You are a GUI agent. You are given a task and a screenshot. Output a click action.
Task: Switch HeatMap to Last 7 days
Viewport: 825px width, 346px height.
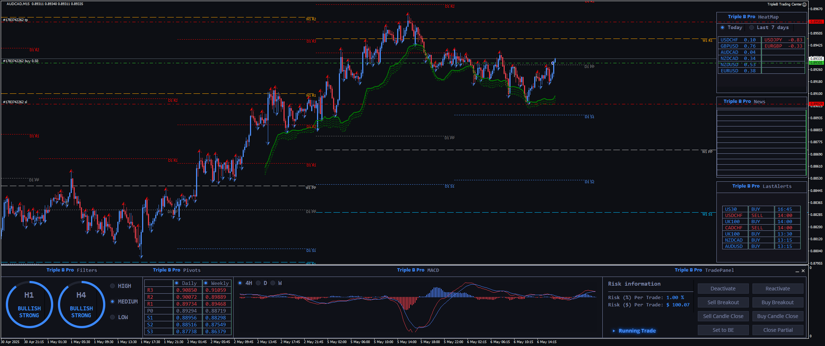click(x=751, y=28)
